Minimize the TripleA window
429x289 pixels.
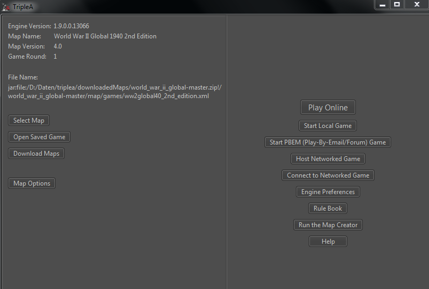(x=383, y=5)
